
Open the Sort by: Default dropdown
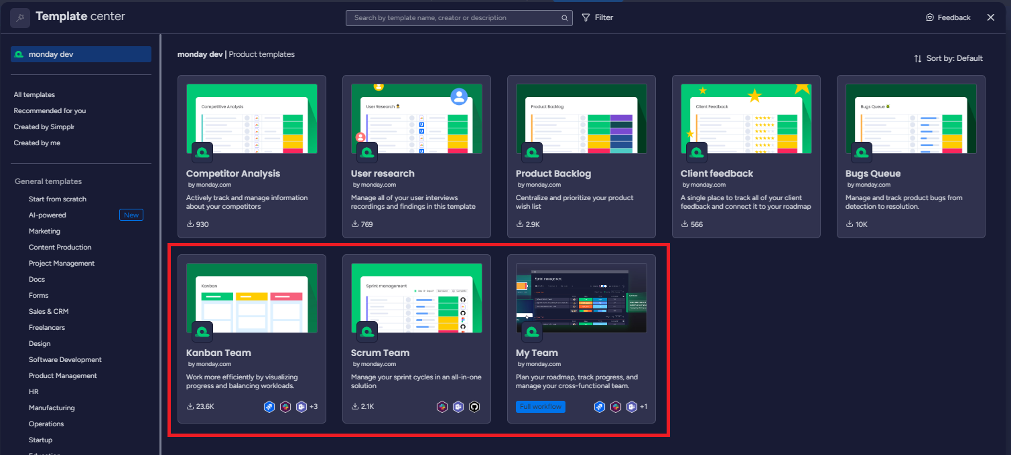[x=948, y=58]
